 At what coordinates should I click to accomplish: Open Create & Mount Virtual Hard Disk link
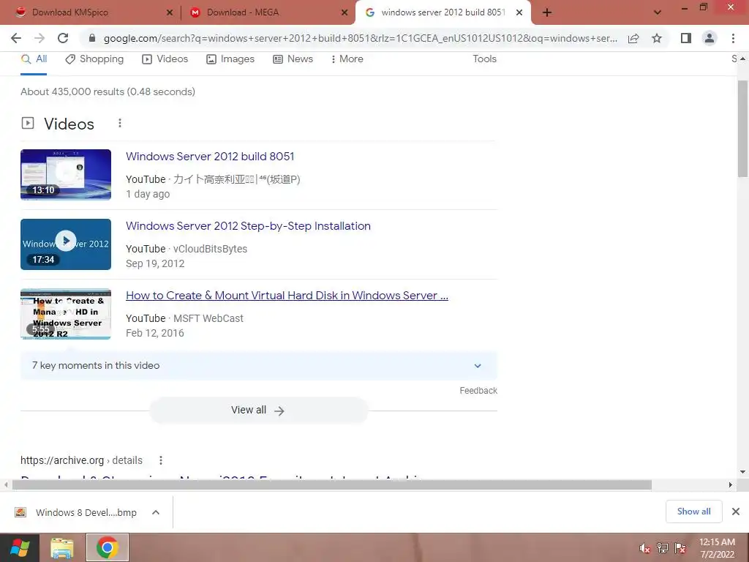tap(287, 296)
